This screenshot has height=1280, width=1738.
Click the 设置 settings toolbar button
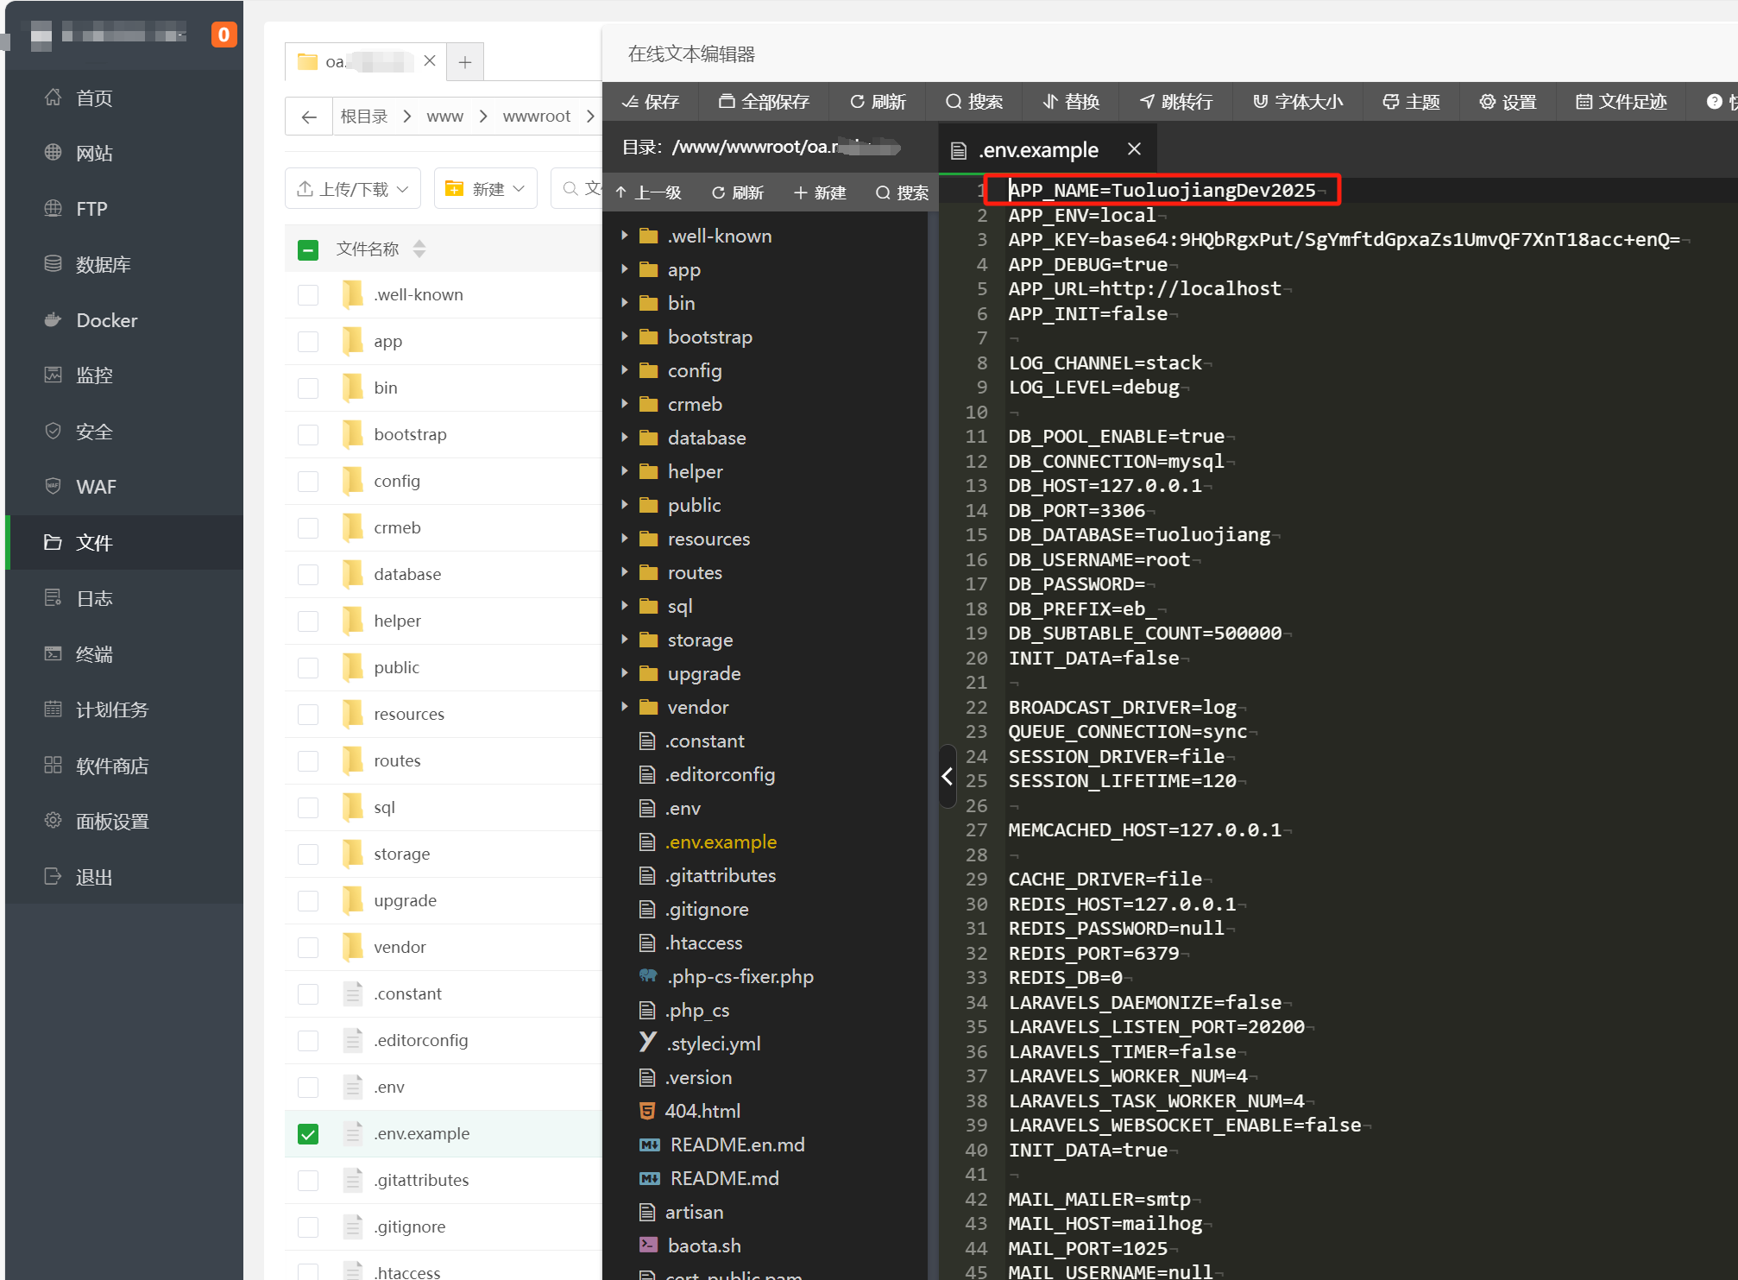1508,102
